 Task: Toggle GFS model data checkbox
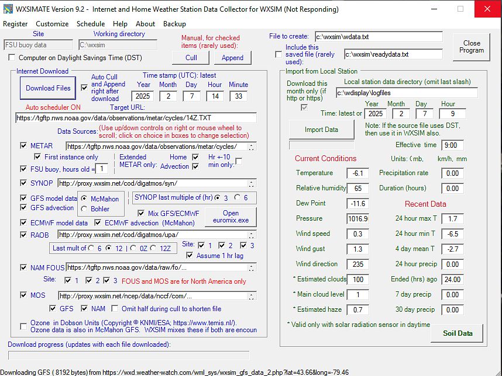tap(23, 198)
